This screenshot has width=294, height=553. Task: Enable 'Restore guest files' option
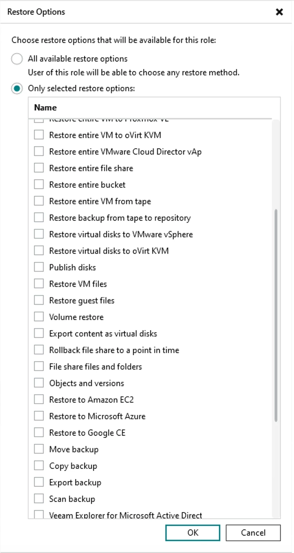[x=39, y=301]
